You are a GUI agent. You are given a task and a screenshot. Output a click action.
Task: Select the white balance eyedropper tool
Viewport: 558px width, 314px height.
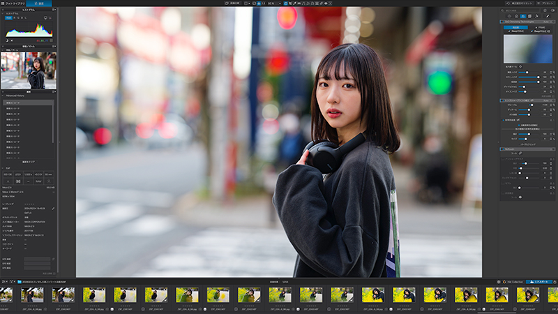(x=294, y=3)
